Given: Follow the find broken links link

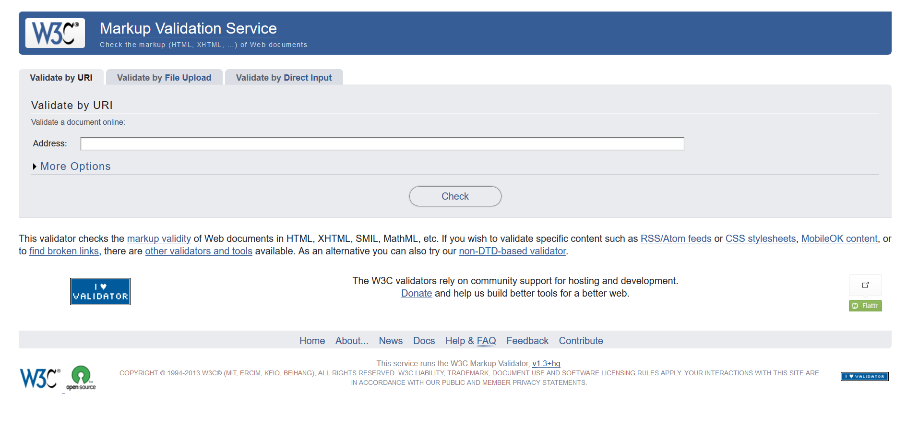Looking at the screenshot, I should click(64, 251).
